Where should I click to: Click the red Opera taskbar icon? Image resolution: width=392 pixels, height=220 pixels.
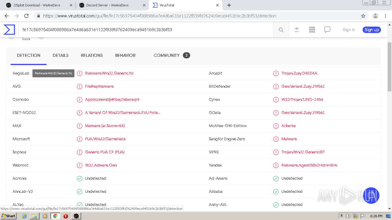tap(66, 216)
